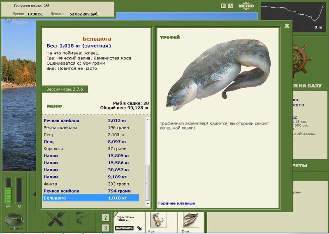Open the Горячие клавиши link
329x234 pixels.
176,203
